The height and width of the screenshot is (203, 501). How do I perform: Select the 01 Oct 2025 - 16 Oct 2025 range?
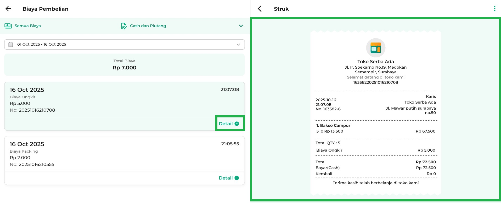[x=42, y=45]
